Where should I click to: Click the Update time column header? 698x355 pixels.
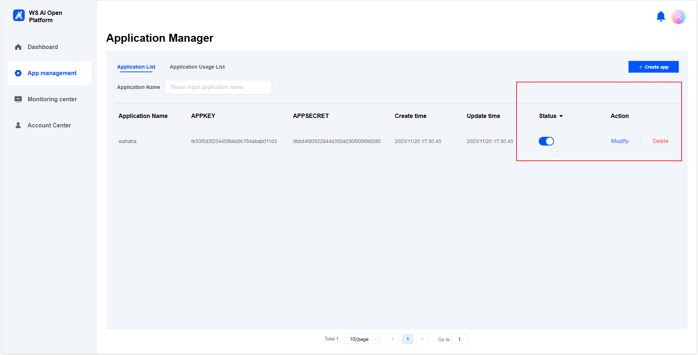coord(483,116)
